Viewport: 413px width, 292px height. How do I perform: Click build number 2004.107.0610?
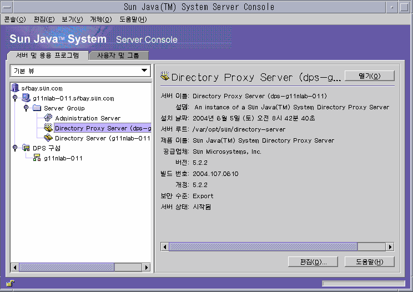pos(215,174)
